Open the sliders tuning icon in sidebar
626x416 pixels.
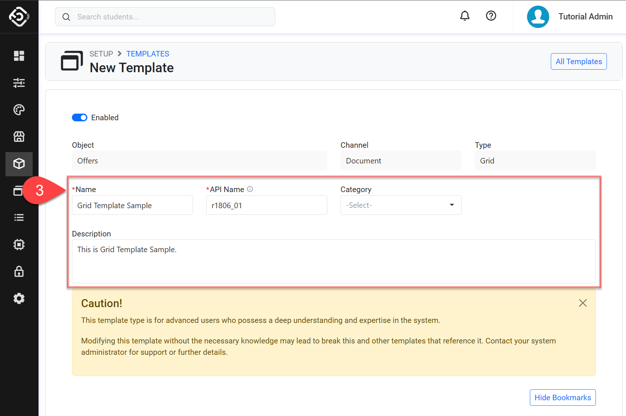point(19,83)
